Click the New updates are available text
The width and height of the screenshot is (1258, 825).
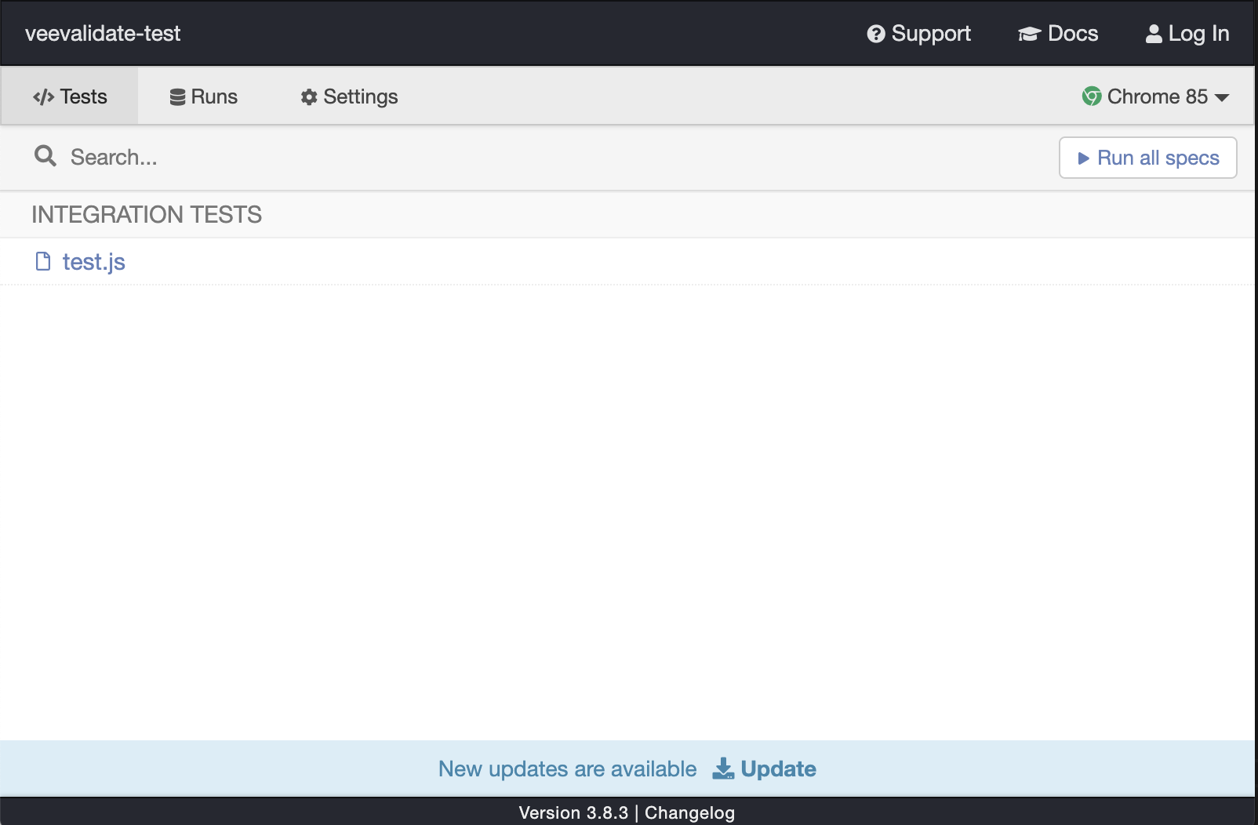pyautogui.click(x=567, y=769)
